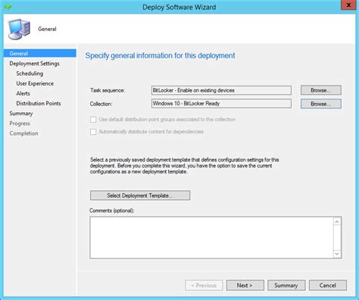Cancel the deployment wizard

(x=328, y=286)
